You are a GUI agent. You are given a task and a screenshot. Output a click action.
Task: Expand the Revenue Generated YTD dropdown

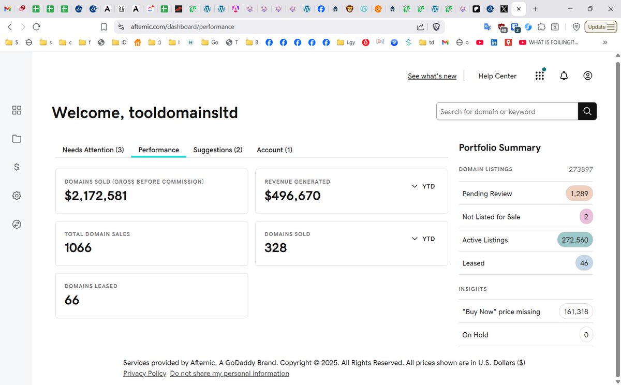click(423, 186)
